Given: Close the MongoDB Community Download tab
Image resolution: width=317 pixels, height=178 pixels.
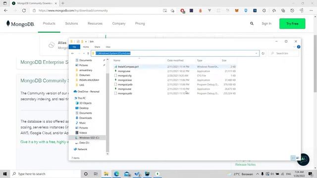Looking at the screenshot, I should point(56,3).
